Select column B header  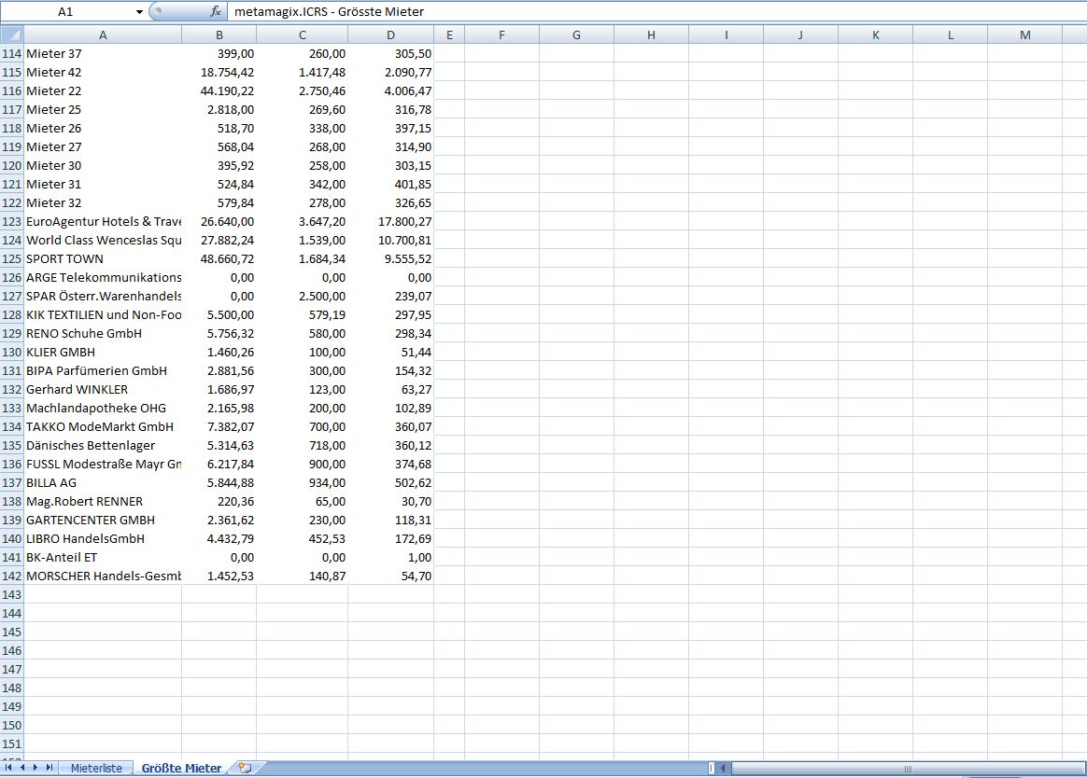(x=219, y=35)
